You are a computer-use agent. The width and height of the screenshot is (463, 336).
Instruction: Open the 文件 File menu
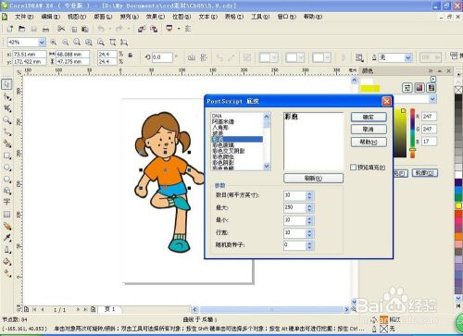pyautogui.click(x=24, y=17)
